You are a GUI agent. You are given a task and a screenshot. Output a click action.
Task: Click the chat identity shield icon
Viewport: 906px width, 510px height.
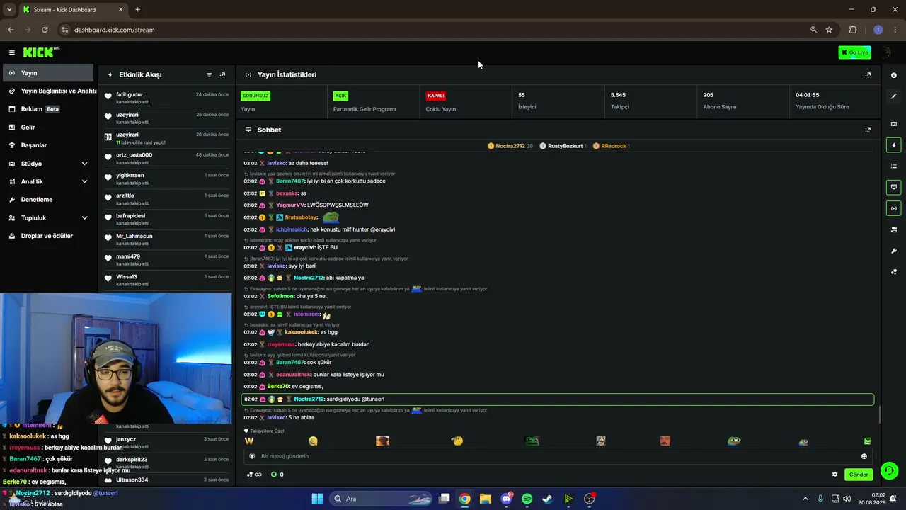pos(252,456)
